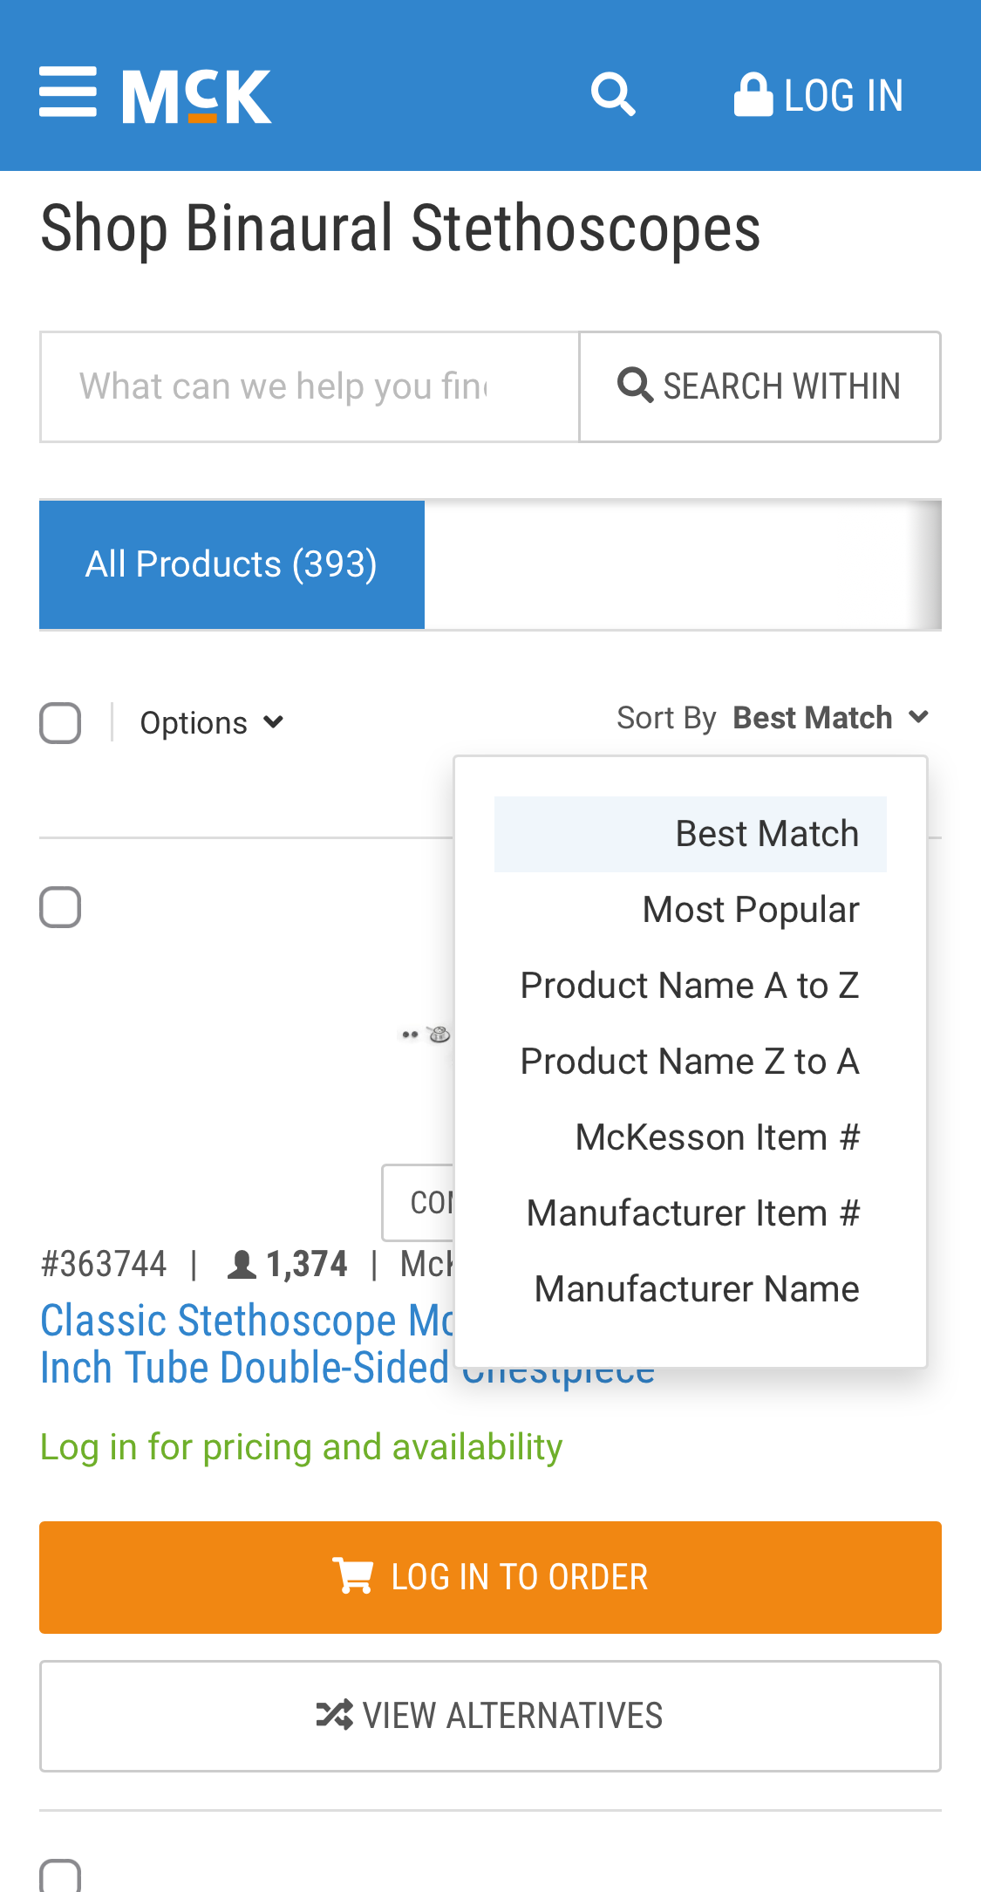Switch to the All Products (393) tab
The width and height of the screenshot is (981, 1892).
tap(231, 564)
